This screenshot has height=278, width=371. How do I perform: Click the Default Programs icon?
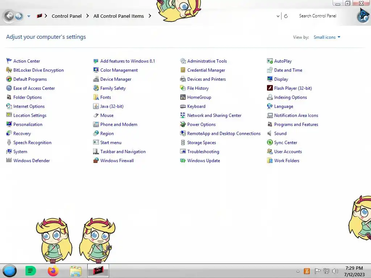tap(9, 79)
